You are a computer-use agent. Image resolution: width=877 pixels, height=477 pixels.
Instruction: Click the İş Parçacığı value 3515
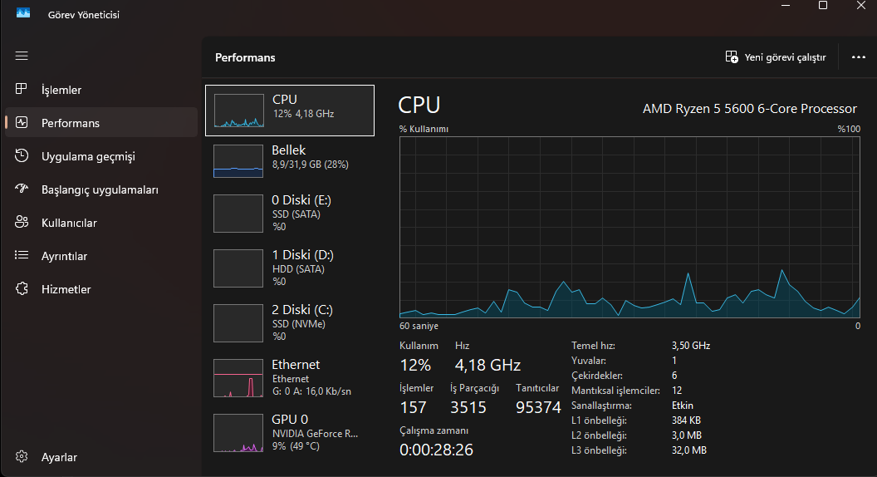(468, 407)
